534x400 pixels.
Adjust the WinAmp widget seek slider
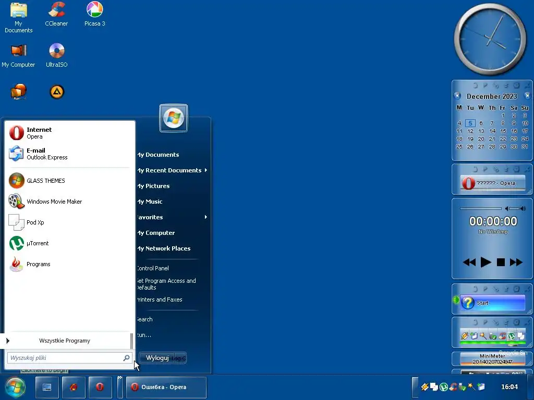pyautogui.click(x=480, y=208)
